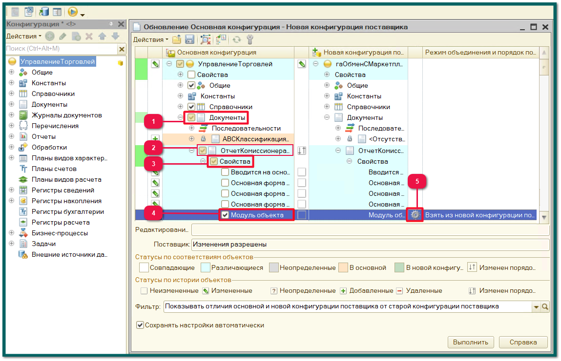Screen dimensions: 561x361
Task: Click the move down arrow in Конфигурация panel
Action: point(115,36)
